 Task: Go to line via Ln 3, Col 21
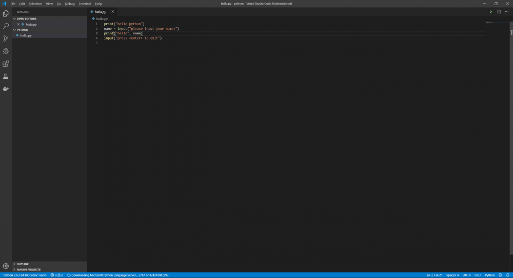click(435, 275)
